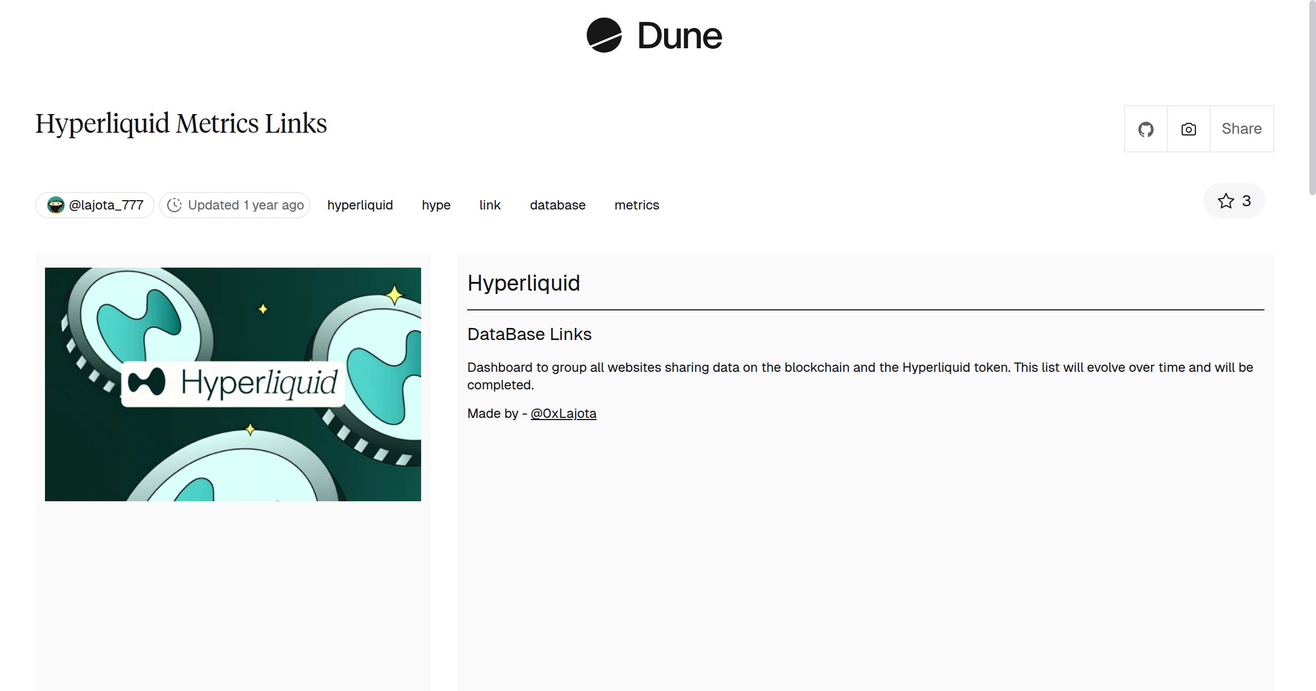Star the Hyperliquid Metrics Links dashboard

(x=1225, y=201)
